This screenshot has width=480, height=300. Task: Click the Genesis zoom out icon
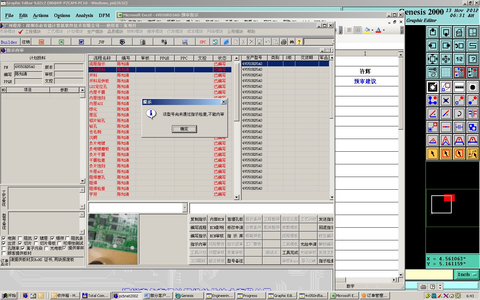pyautogui.click(x=446, y=59)
